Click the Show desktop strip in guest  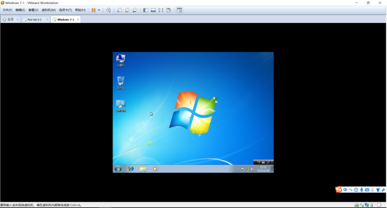[x=272, y=169]
